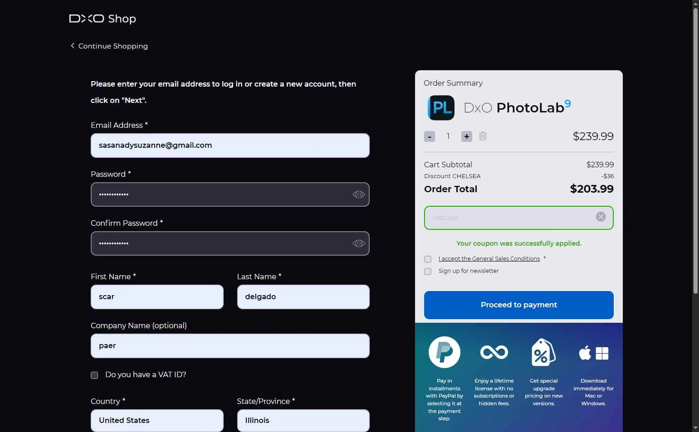Open the General Sales Conditions link
The height and width of the screenshot is (432, 699).
click(x=489, y=258)
